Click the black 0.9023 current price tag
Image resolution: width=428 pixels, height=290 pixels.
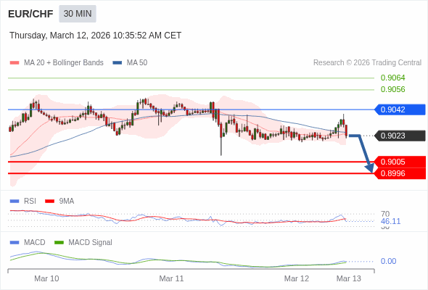pyautogui.click(x=400, y=136)
